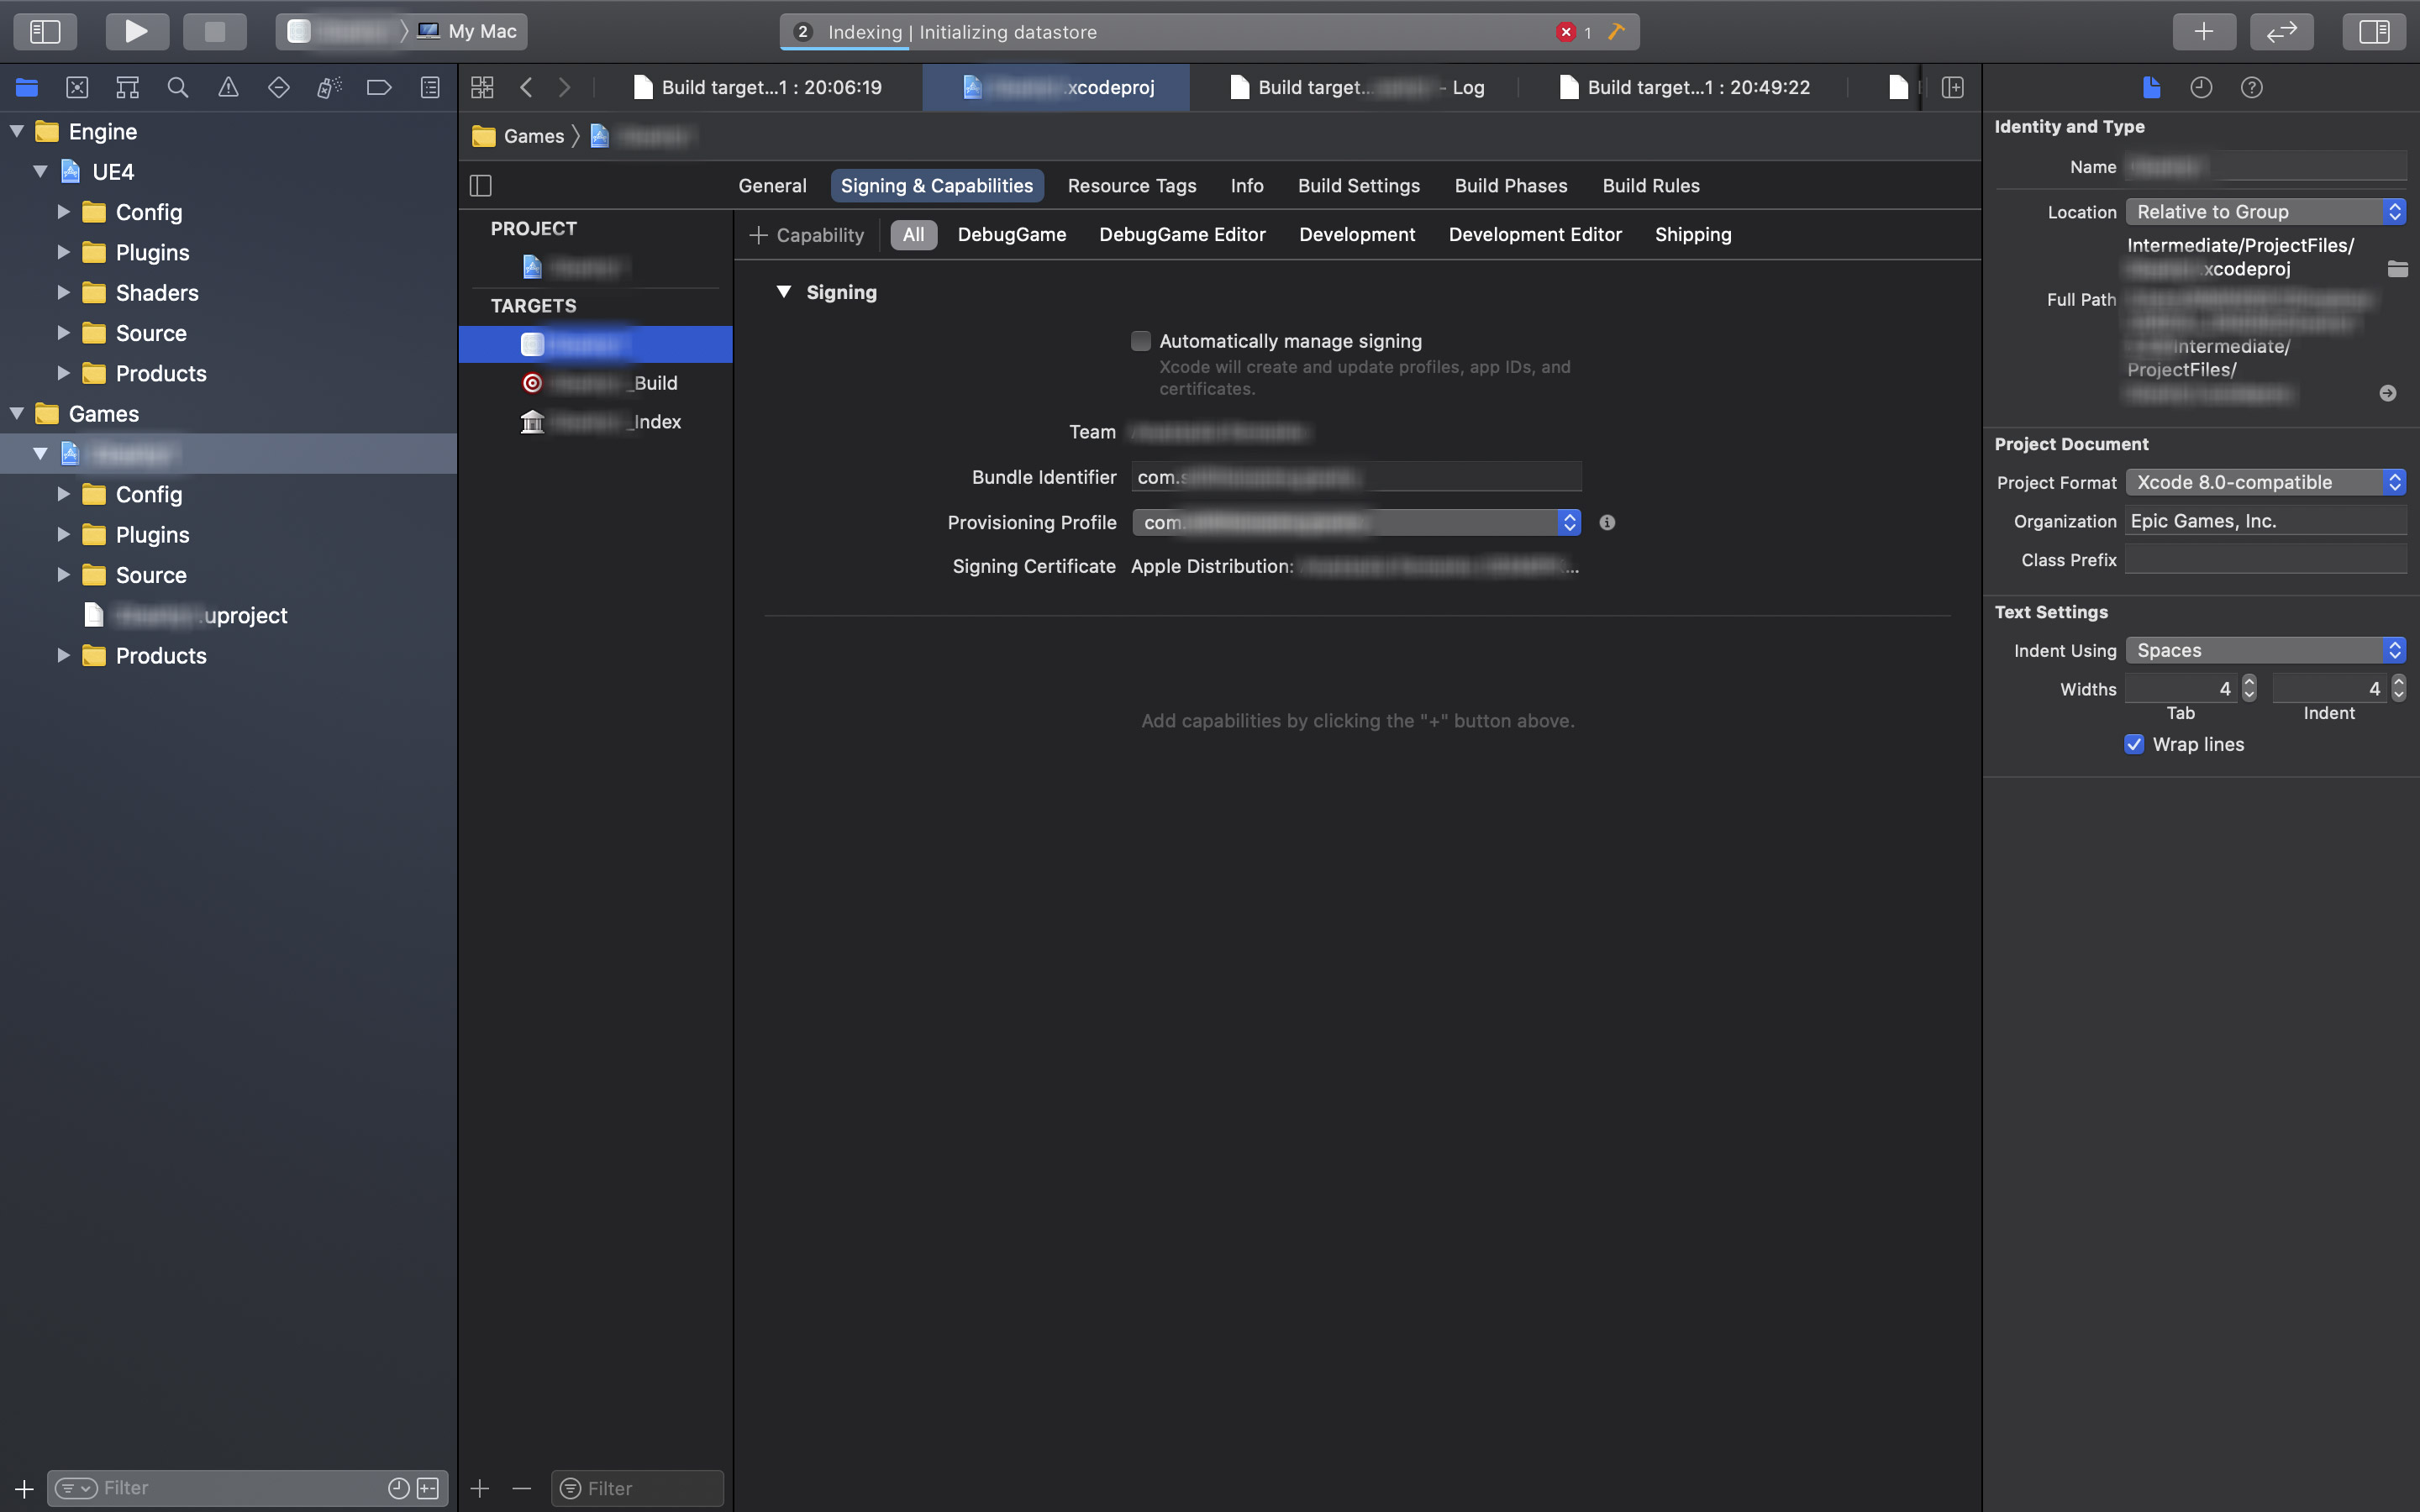Increment the Tab width stepper

(2249, 682)
